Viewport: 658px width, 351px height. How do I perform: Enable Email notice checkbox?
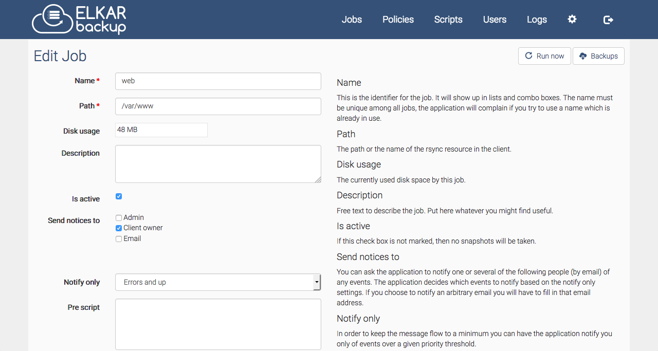[x=119, y=239]
